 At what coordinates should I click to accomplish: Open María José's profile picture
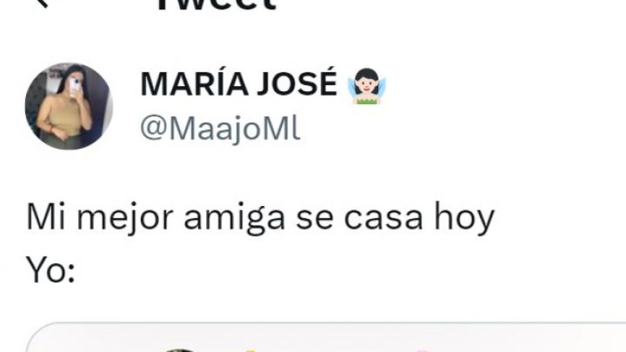(x=69, y=107)
